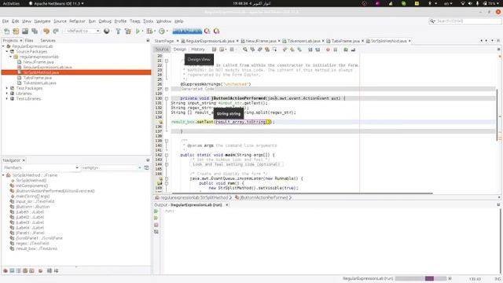Switch to the Services panel tab
Screen dimensions: 503x283
(x=48, y=40)
